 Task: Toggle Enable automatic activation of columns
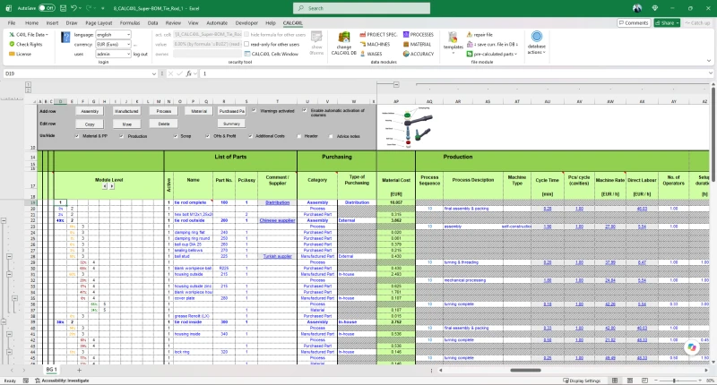point(305,110)
